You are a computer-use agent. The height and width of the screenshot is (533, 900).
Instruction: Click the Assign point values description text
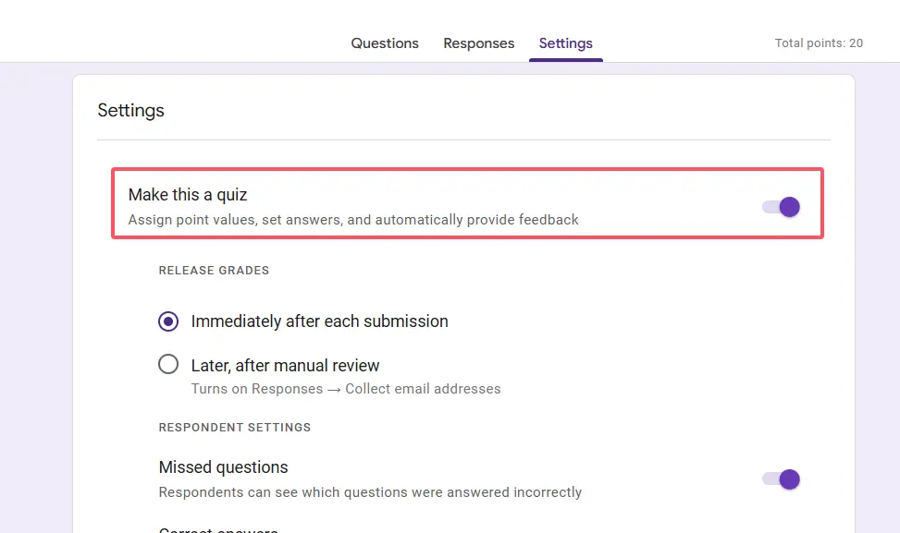point(352,220)
